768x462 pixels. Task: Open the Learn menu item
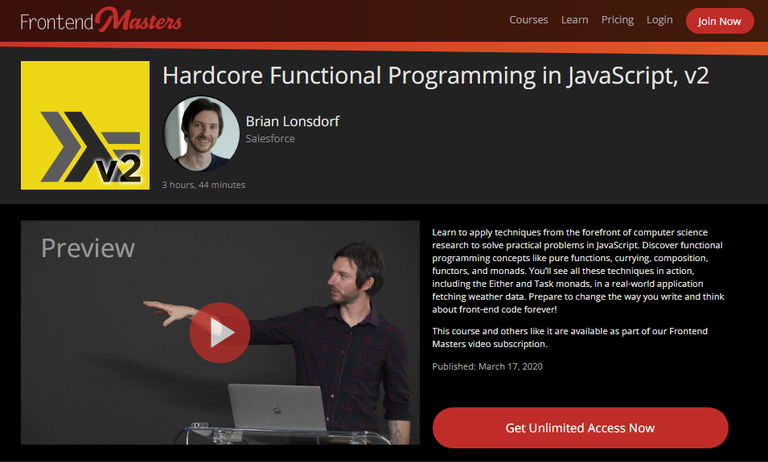574,20
